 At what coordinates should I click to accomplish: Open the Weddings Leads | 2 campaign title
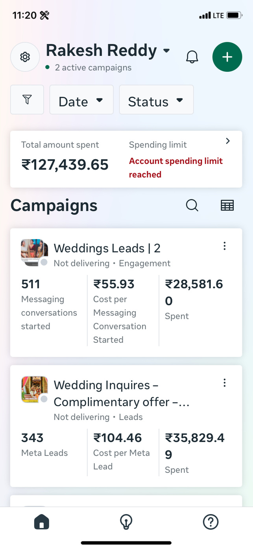click(x=107, y=248)
